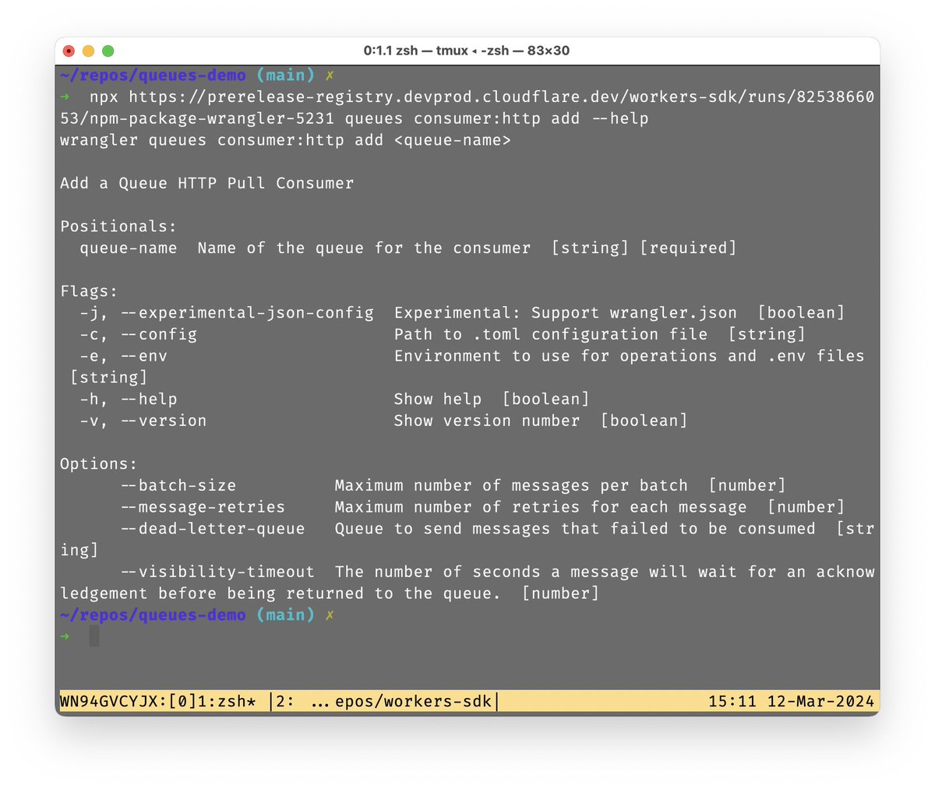Viewport: 935px width, 789px height.
Task: Click the (main) branch label on top prompt
Action: click(285, 76)
